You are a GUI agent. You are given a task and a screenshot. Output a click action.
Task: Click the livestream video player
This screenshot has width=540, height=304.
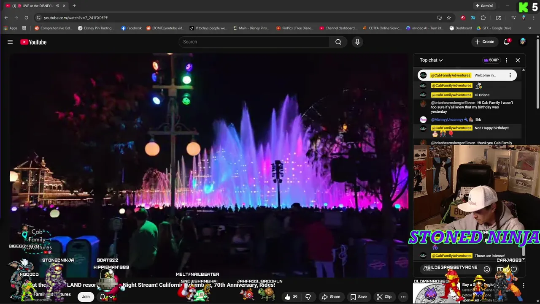(209, 165)
